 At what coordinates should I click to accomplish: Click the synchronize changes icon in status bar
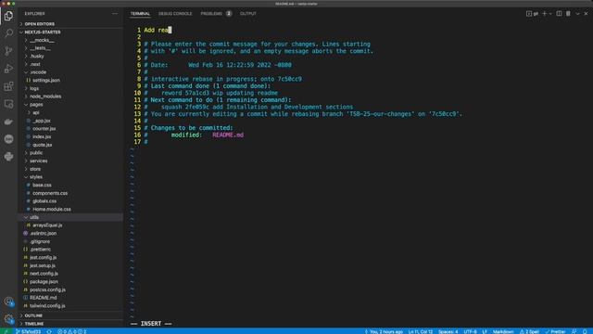pyautogui.click(x=49, y=331)
